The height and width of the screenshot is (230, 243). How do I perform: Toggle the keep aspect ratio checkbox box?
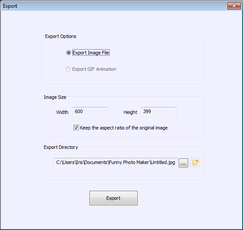click(x=76, y=128)
